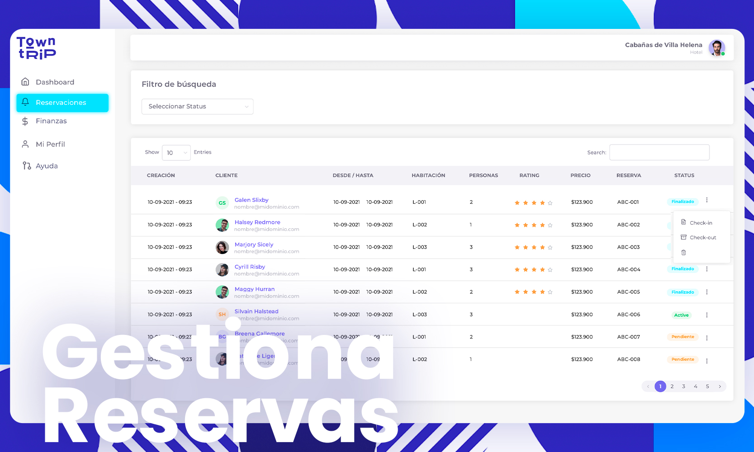This screenshot has height=452, width=754.
Task: Go to next page arrow
Action: click(x=720, y=386)
